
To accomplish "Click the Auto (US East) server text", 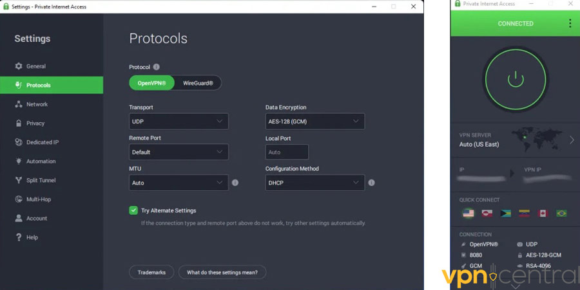I will click(479, 144).
